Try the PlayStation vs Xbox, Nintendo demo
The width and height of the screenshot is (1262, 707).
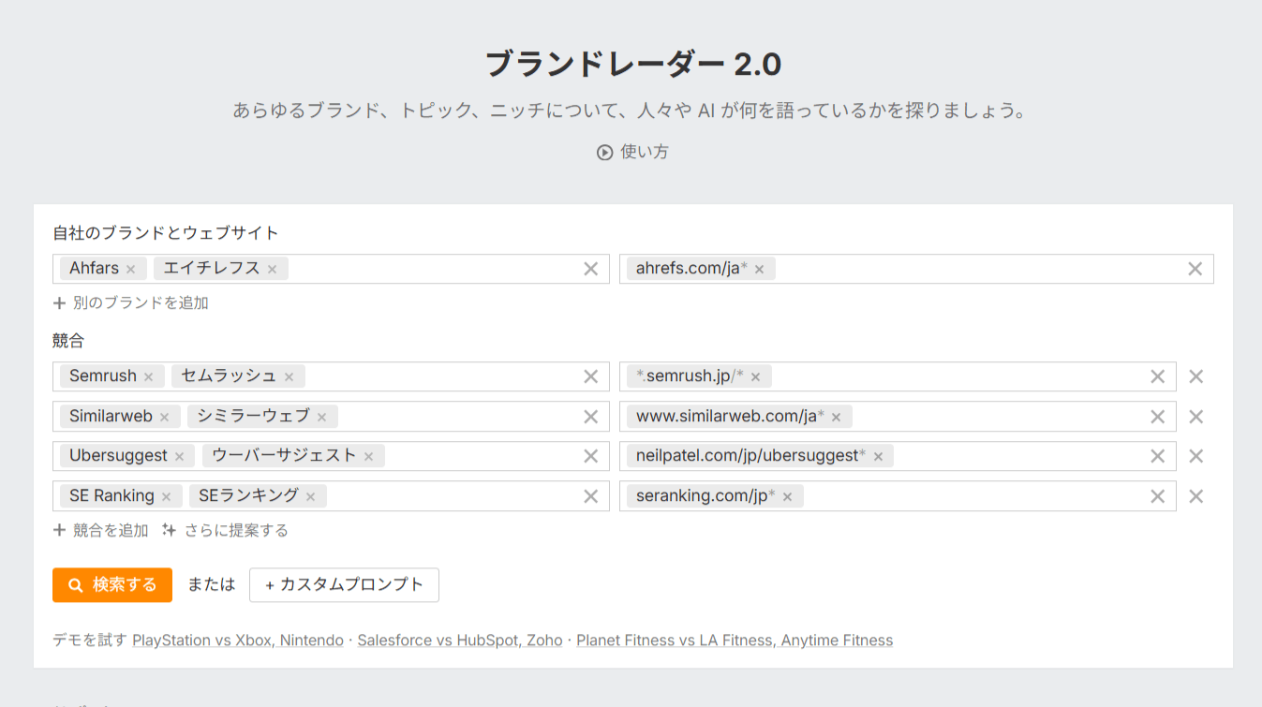(x=238, y=641)
